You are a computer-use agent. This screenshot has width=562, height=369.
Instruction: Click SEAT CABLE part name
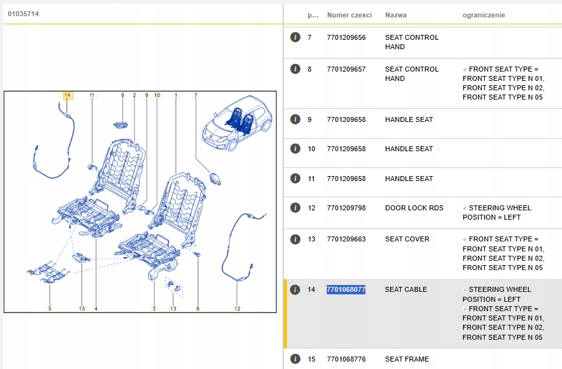click(406, 289)
